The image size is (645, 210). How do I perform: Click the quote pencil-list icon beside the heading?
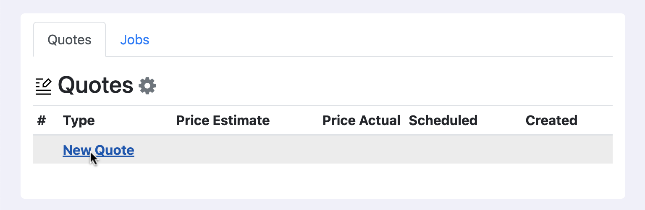coord(43,87)
